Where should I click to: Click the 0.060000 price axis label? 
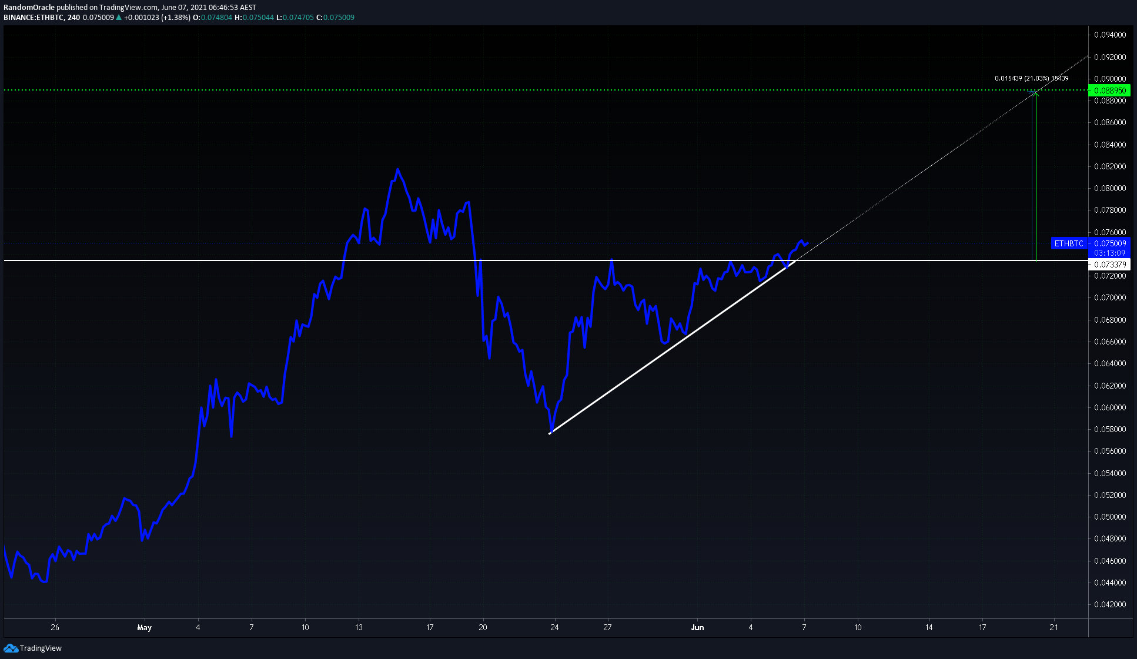click(1110, 407)
